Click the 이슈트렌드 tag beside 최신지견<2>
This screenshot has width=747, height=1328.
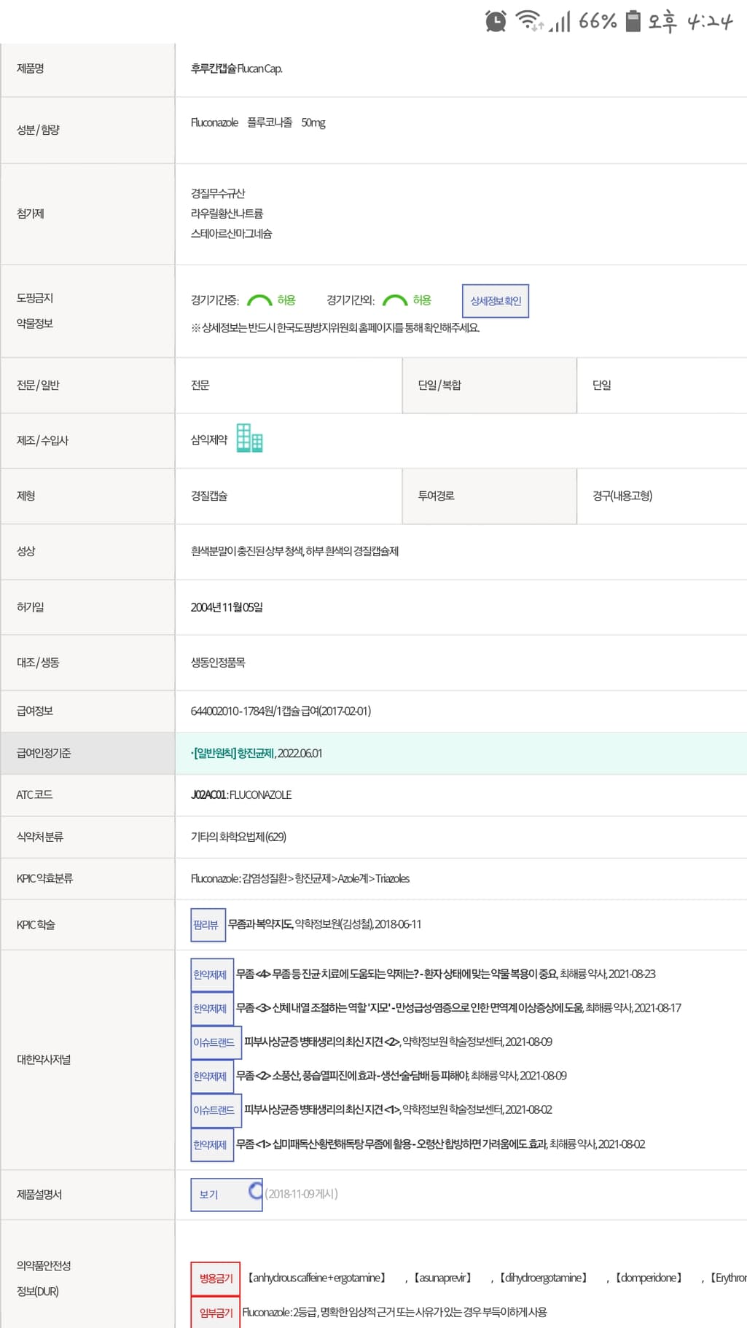pyautogui.click(x=216, y=1042)
